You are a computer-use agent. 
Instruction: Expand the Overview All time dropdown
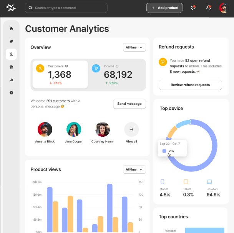[x=134, y=47]
